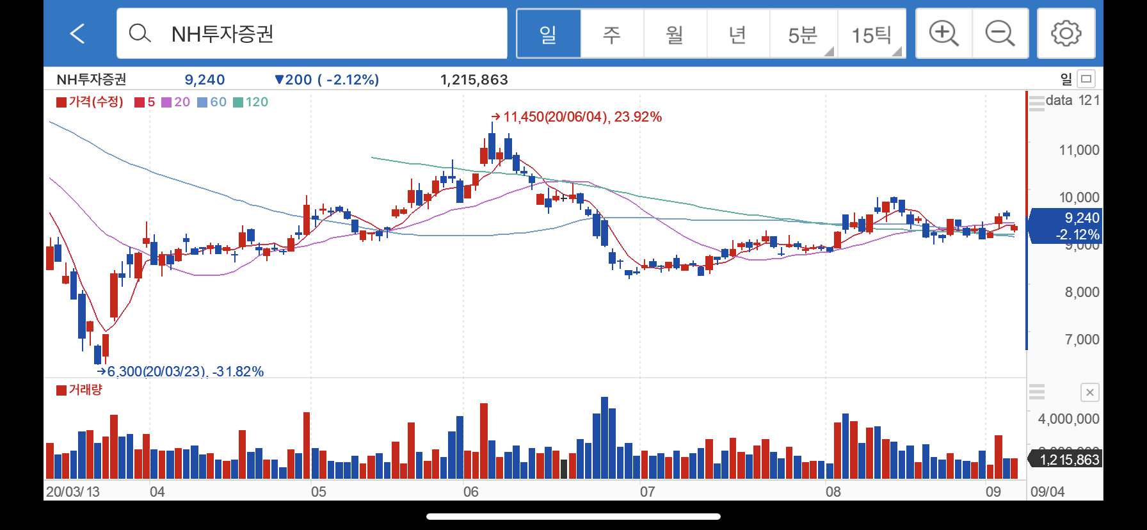Go back with the left arrow
Screen dimensions: 1147x530
[x=77, y=33]
